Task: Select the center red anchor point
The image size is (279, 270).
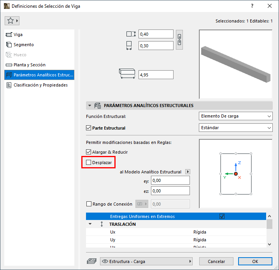Action: (x=236, y=174)
